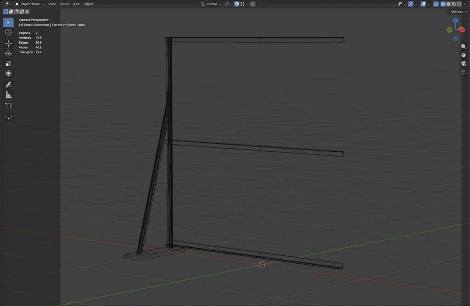Click the 3D cursor in the viewport
This screenshot has height=306, width=470.
click(262, 264)
